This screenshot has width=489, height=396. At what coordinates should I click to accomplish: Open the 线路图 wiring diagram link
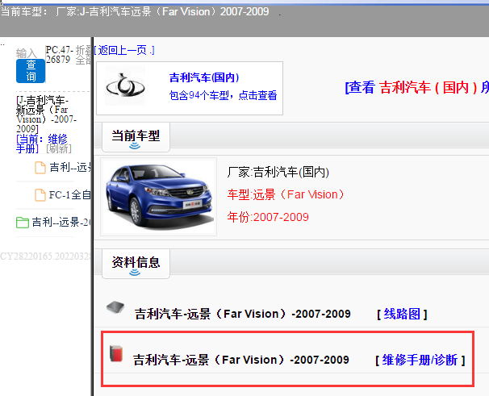pyautogui.click(x=402, y=314)
